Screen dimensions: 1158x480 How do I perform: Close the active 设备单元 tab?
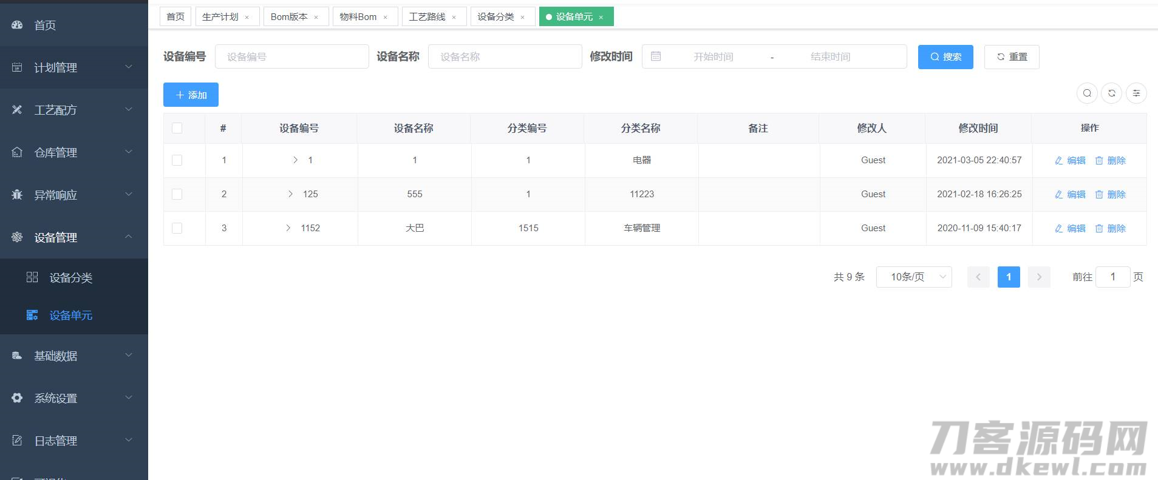click(x=601, y=17)
